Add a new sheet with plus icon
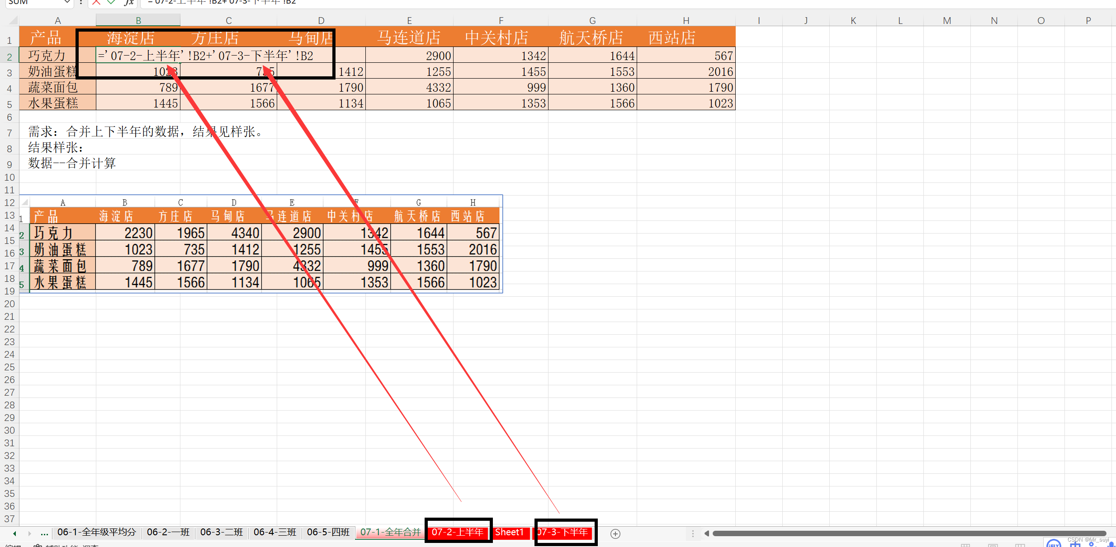The height and width of the screenshot is (547, 1116). pos(615,534)
